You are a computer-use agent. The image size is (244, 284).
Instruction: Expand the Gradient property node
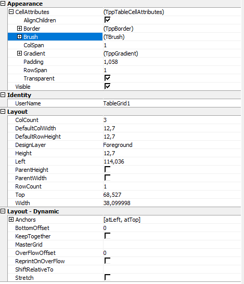point(19,53)
